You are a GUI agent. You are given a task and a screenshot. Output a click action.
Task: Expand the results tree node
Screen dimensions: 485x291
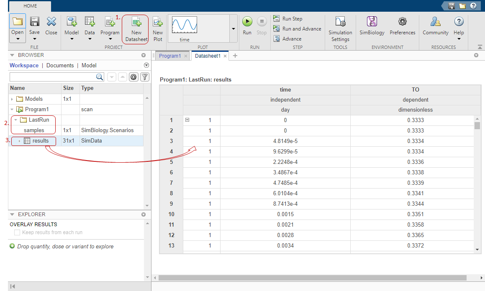click(x=19, y=141)
